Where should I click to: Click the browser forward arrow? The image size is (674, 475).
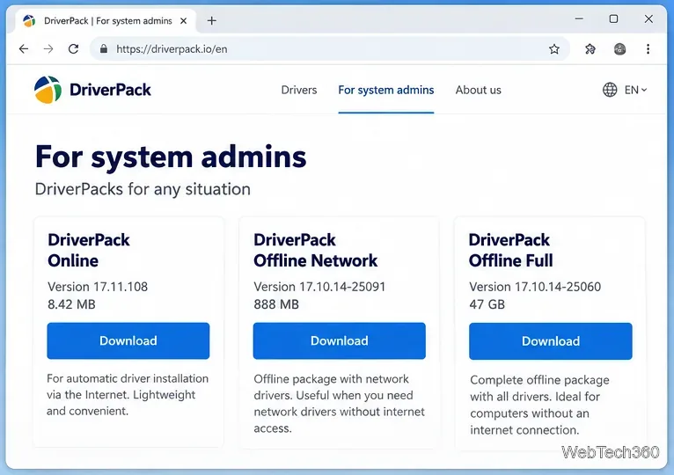[x=48, y=49]
